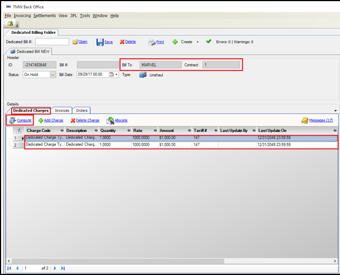Click the Allocate link
Image resolution: width=340 pixels, height=275 pixels.
click(121, 120)
